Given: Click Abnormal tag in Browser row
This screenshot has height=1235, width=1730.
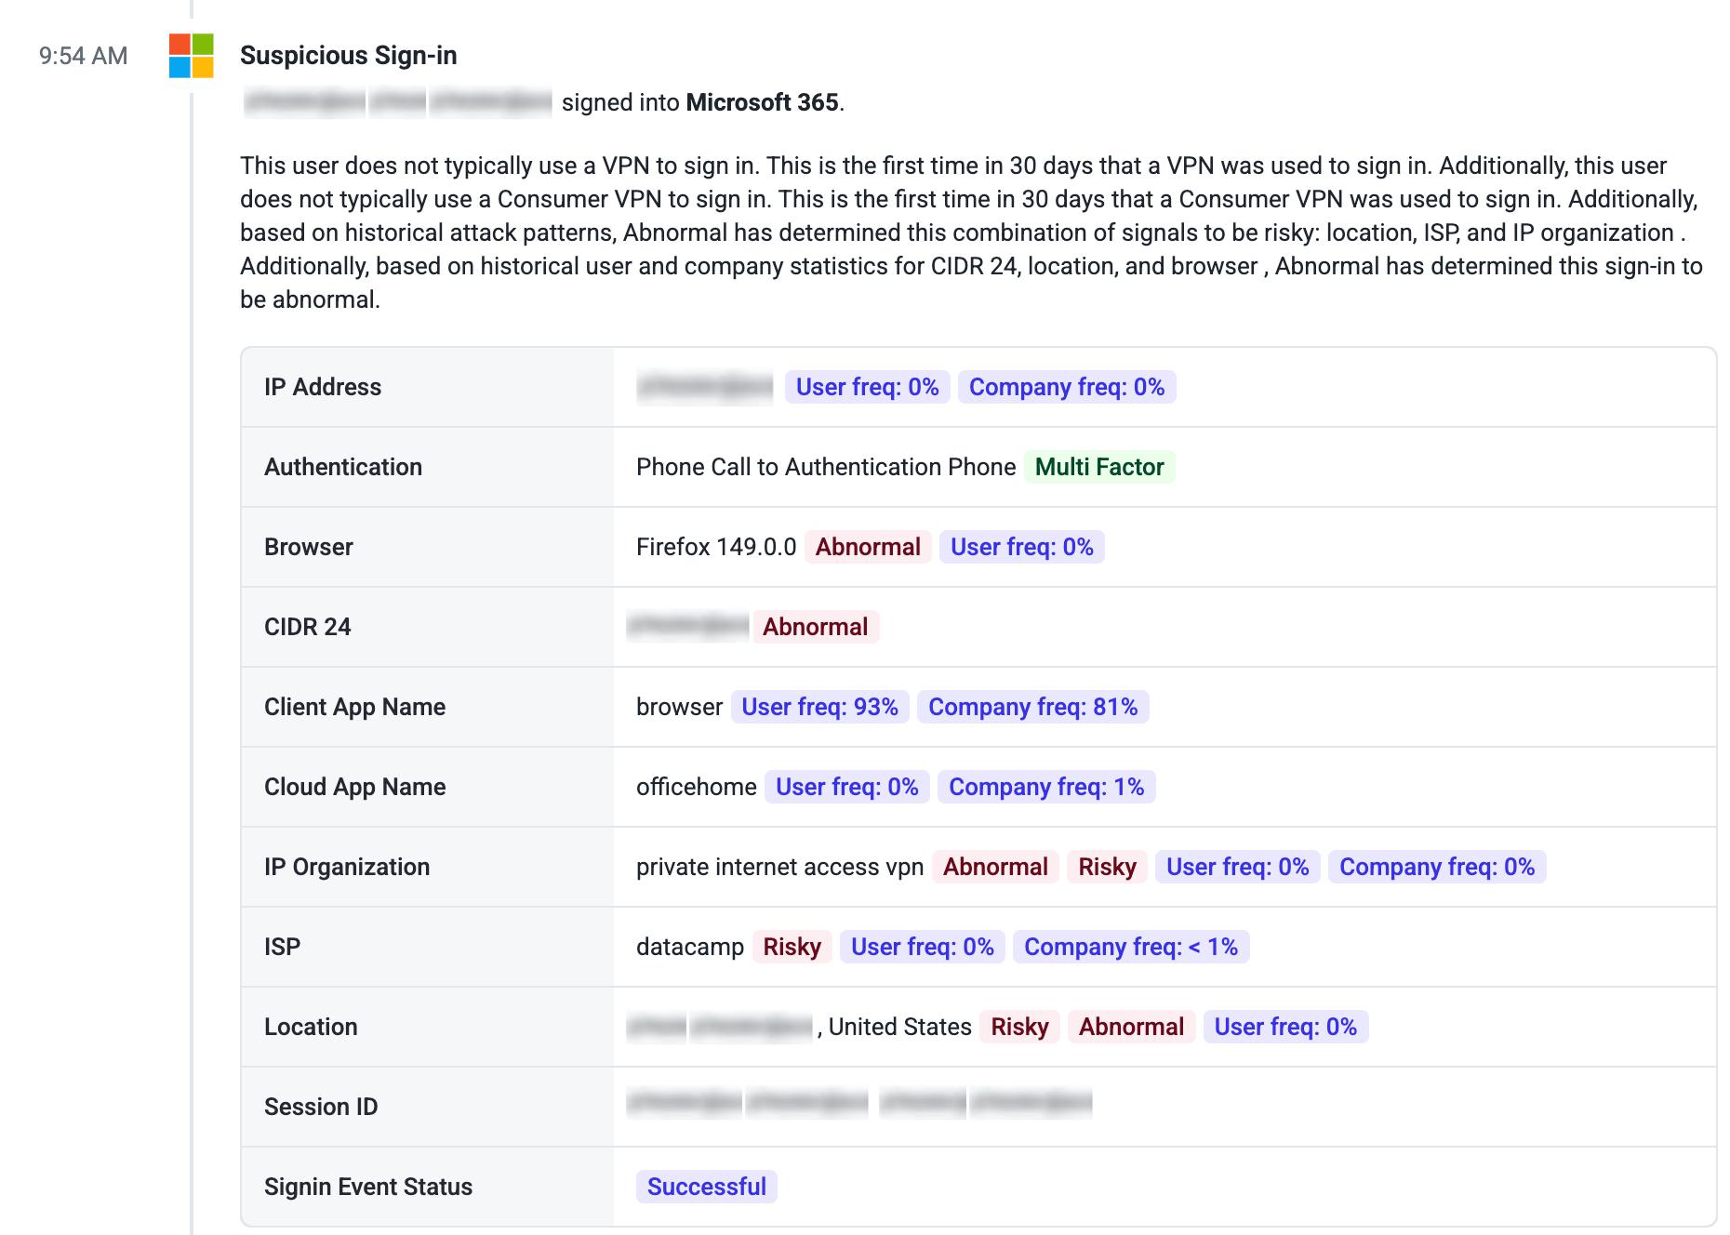Looking at the screenshot, I should click(x=868, y=547).
